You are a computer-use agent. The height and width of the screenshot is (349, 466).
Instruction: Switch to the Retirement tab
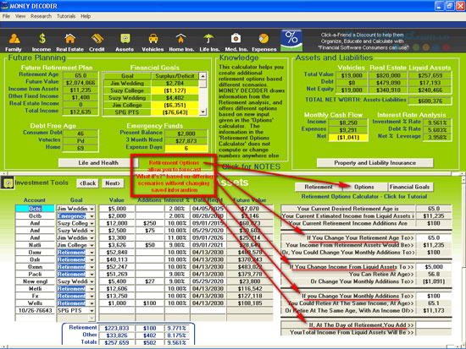(x=319, y=187)
